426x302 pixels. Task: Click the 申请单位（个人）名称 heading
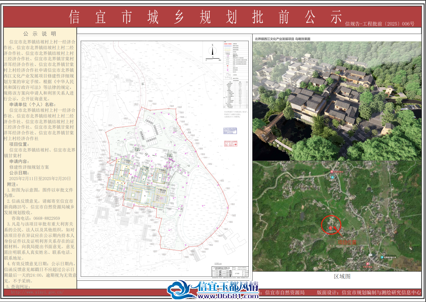coord(33,104)
